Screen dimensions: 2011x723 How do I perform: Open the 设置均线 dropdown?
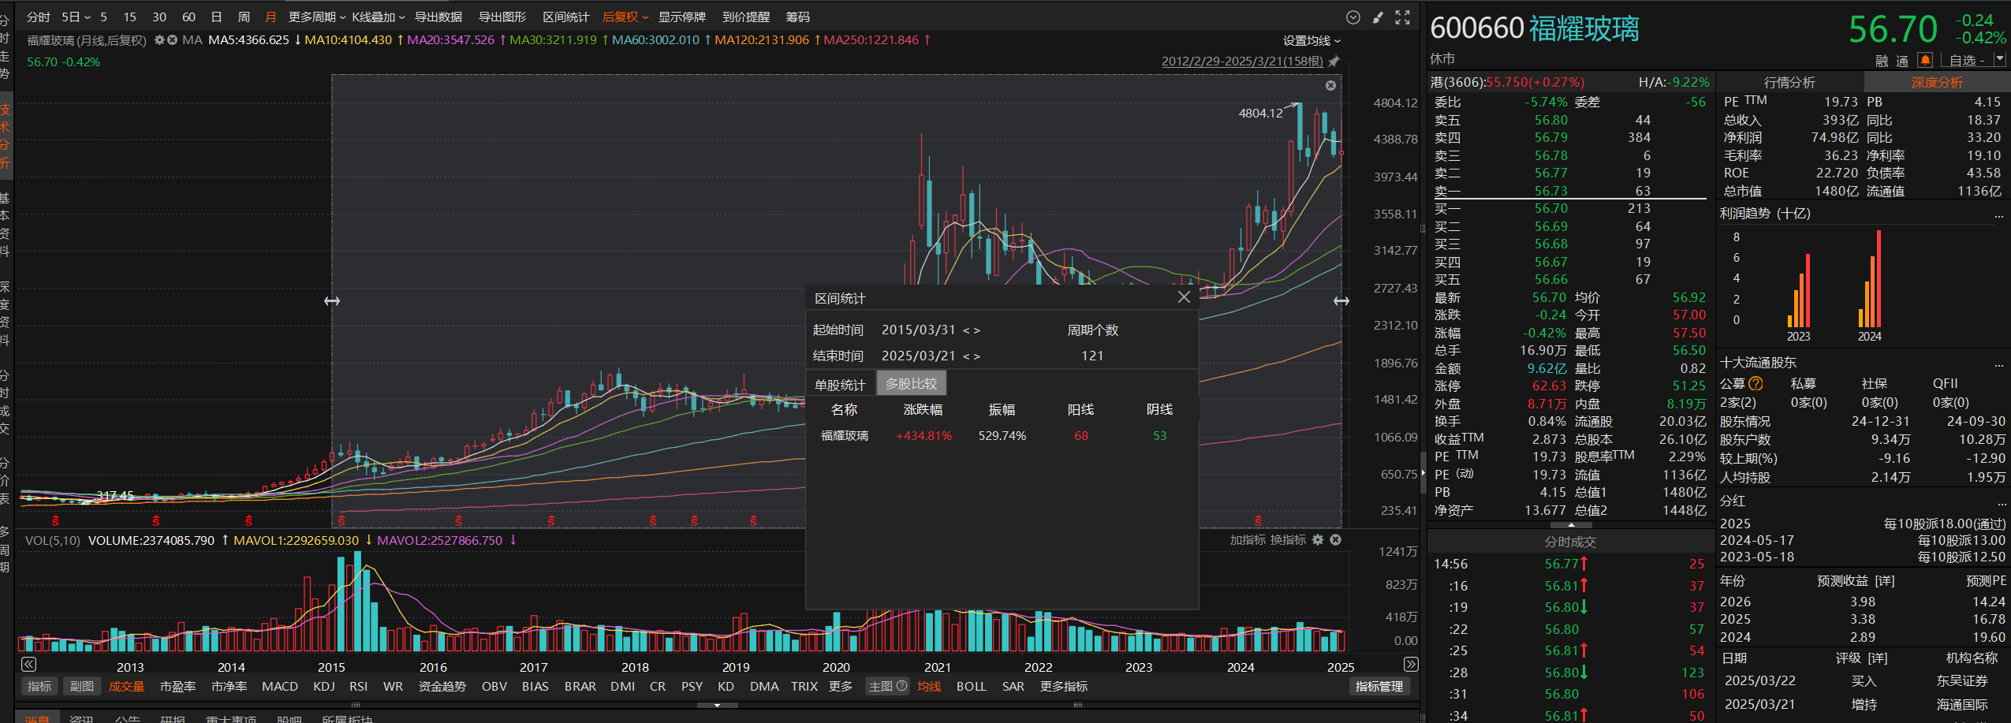pyautogui.click(x=1311, y=41)
